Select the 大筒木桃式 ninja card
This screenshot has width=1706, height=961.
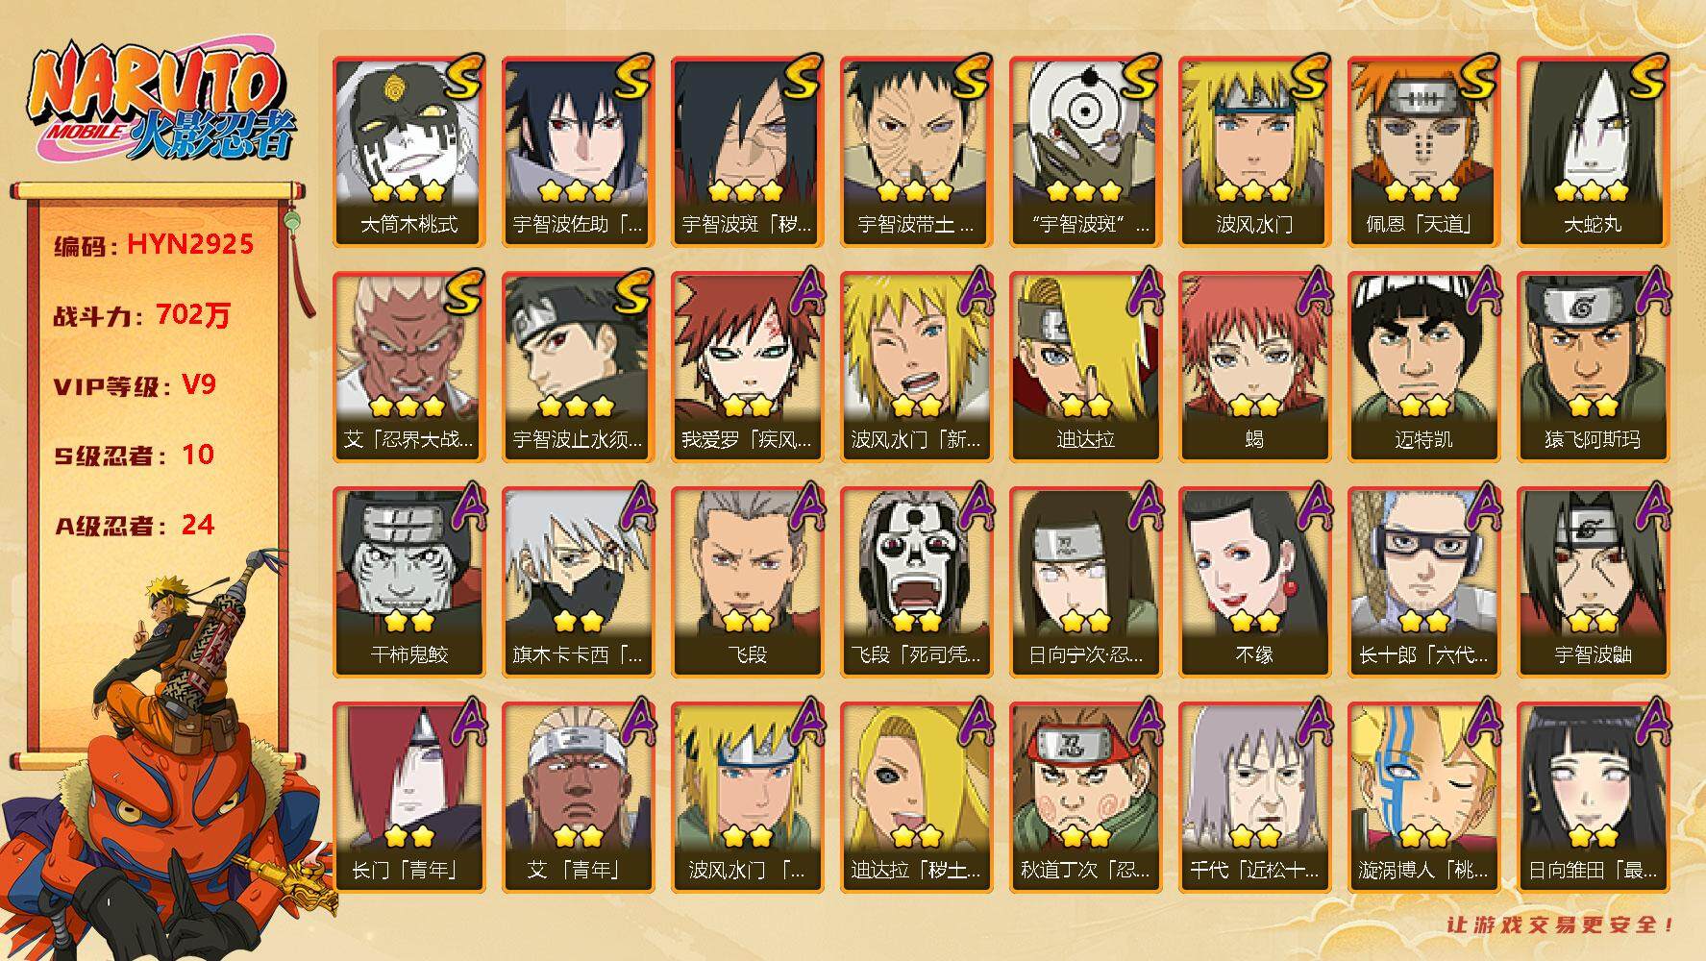pyautogui.click(x=408, y=152)
